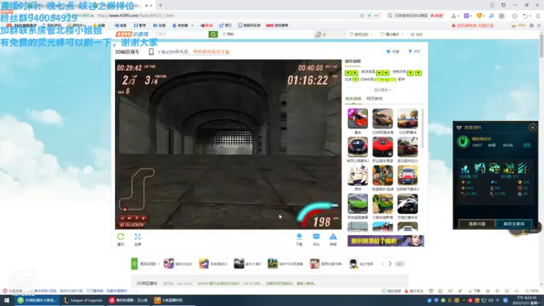Expand 'show more' under control instructions

383,90
